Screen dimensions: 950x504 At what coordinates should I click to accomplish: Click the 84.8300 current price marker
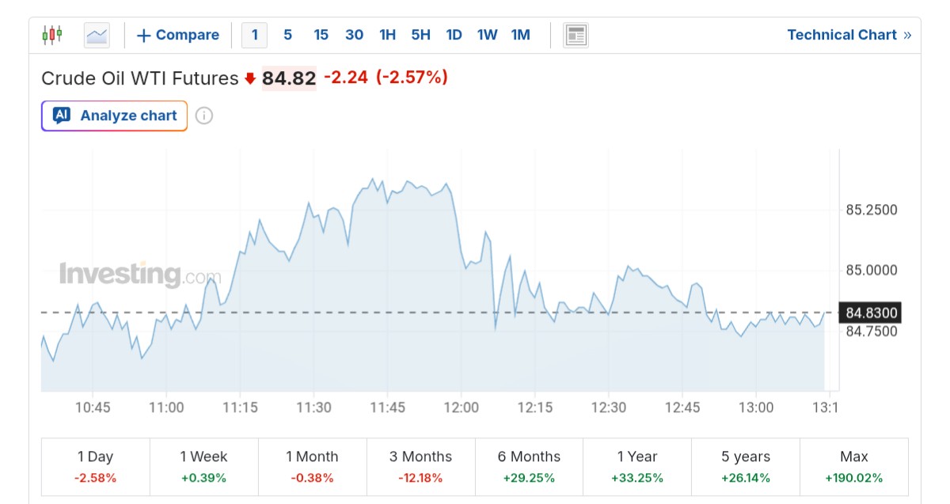pyautogui.click(x=871, y=313)
